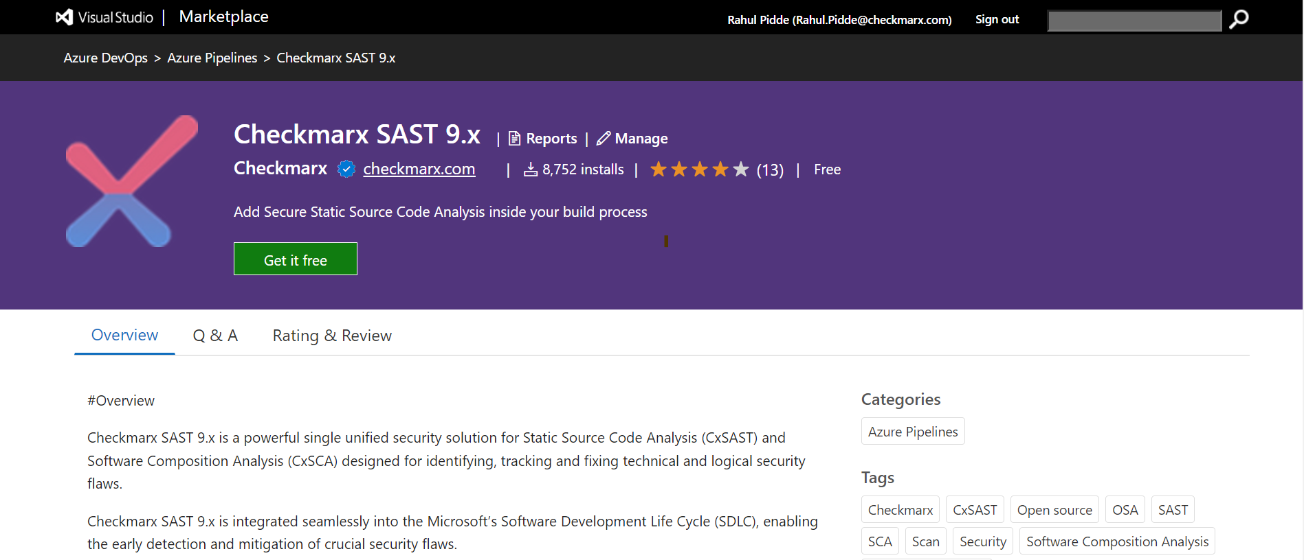The image size is (1304, 560).
Task: Go to Azure DevOps breadcrumb
Action: pos(106,58)
